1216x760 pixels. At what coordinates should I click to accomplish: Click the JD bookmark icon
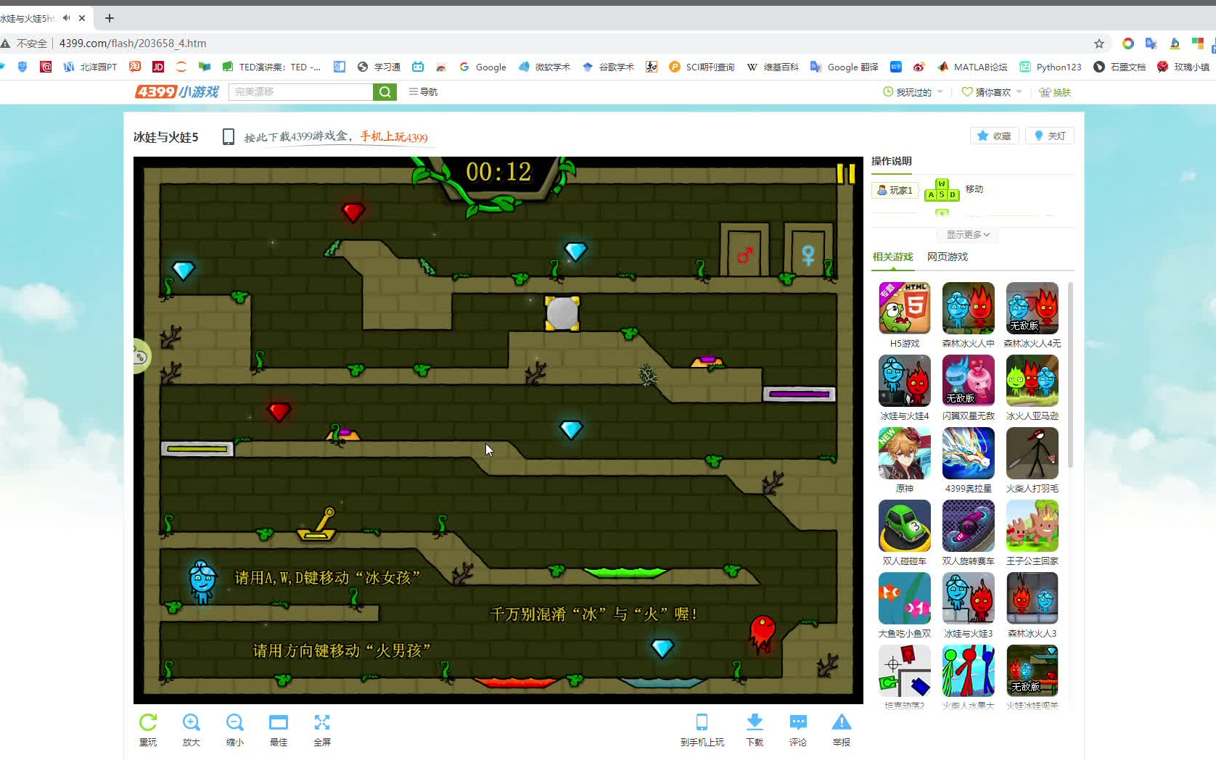coord(157,67)
